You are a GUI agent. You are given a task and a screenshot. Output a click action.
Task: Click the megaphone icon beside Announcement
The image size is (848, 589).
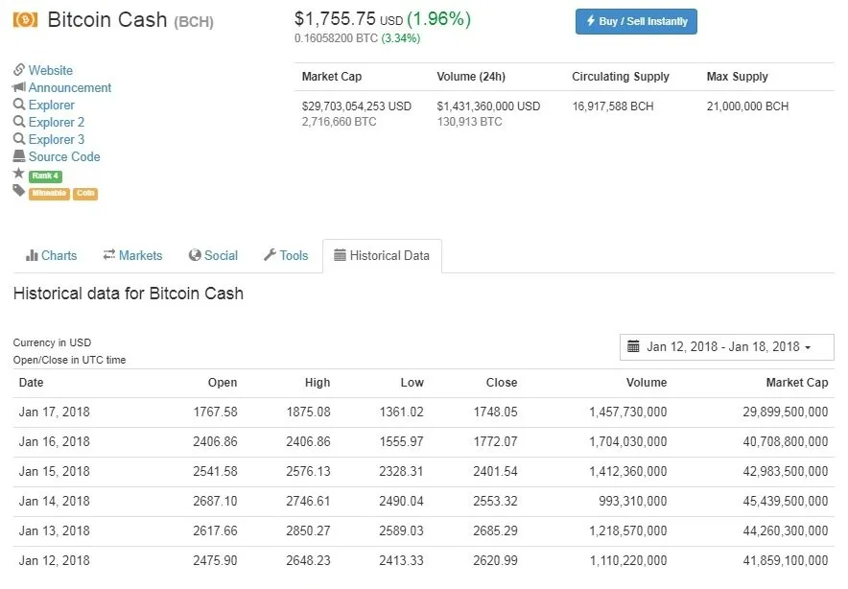coord(19,87)
